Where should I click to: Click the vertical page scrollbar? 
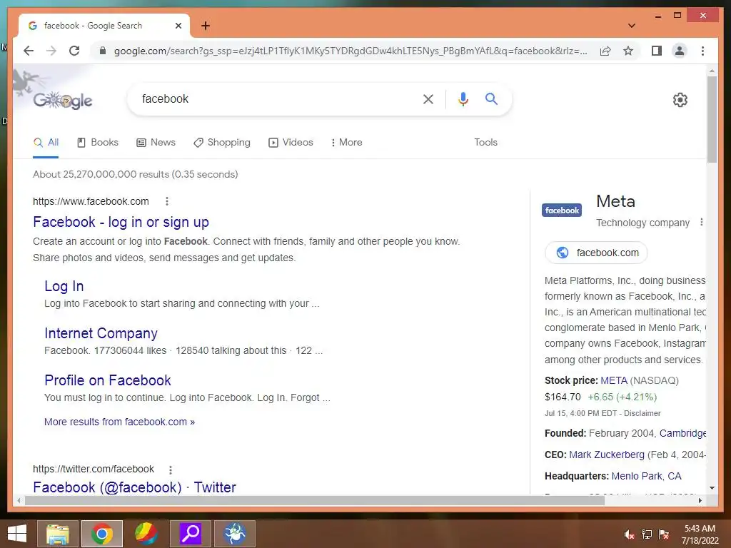712,119
